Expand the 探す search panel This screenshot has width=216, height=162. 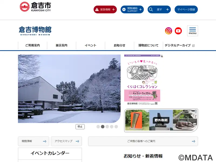point(159,9)
